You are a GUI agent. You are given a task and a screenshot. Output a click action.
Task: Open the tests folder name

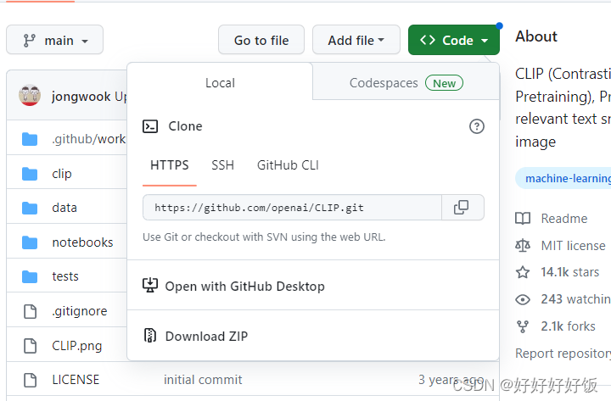point(65,276)
